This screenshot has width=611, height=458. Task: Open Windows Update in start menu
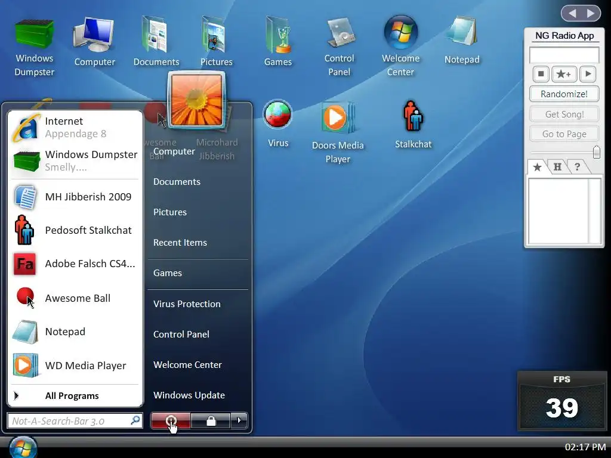point(189,395)
